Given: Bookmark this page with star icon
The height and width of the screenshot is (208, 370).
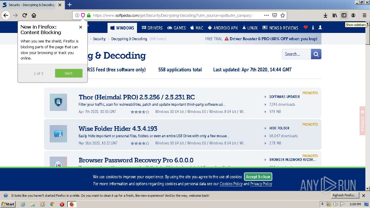Looking at the screenshot, I should [283, 15].
